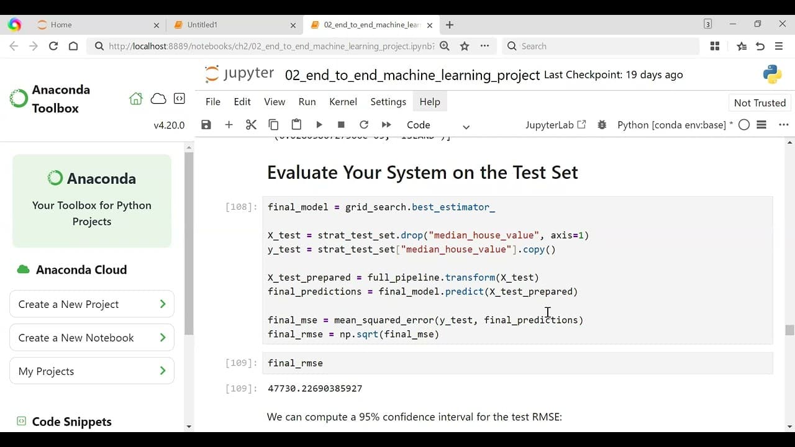Close the Untitled1 tab
Viewport: 795px width, 447px height.
(x=293, y=25)
